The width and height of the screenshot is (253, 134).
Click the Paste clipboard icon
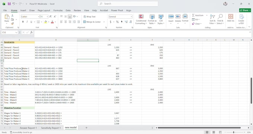click(x=7, y=17)
